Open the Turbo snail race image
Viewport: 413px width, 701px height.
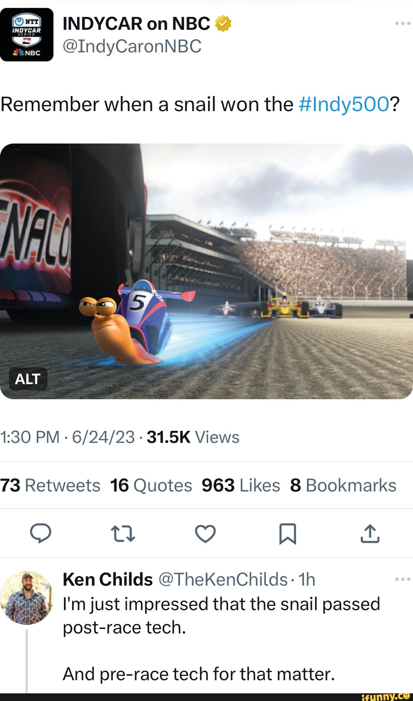coord(206,269)
